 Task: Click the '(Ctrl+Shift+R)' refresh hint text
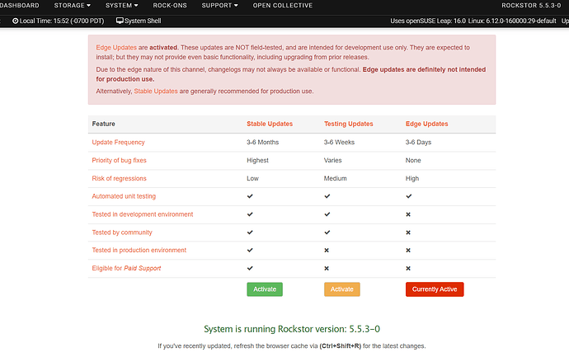coord(340,346)
